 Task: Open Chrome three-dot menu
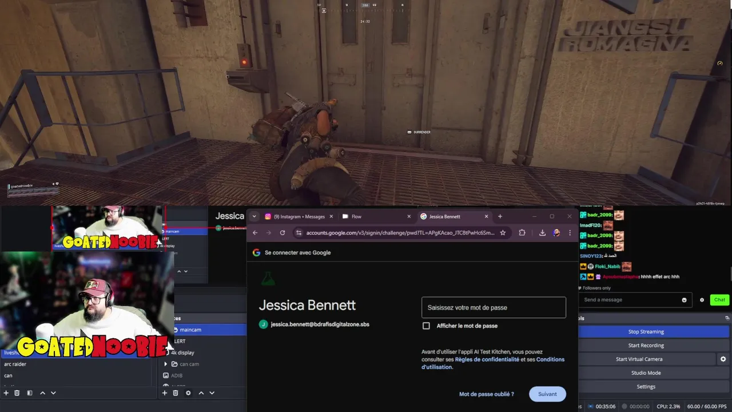pos(570,233)
